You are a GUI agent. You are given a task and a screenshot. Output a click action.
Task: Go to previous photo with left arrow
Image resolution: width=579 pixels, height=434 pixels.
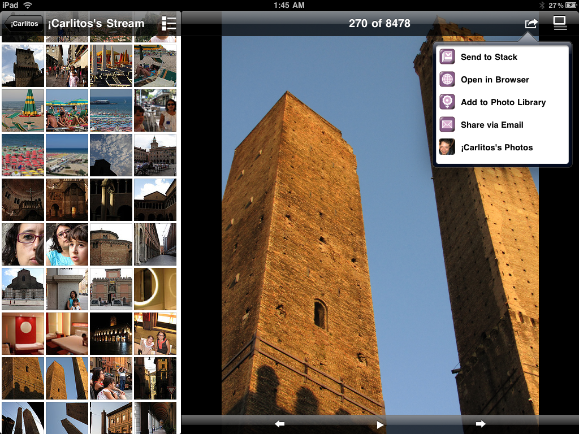coord(279,424)
